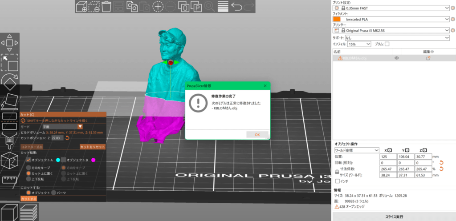Viewport: 456px width, 221px height.
Task: Open filament settings gear beside kwxceled PLA
Action: coord(452,19)
